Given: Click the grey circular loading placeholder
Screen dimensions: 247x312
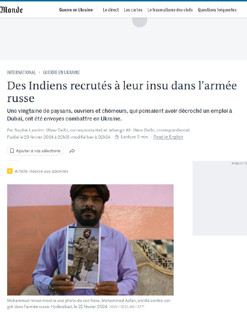Looking at the screenshot, I should pyautogui.click(x=140, y=20).
